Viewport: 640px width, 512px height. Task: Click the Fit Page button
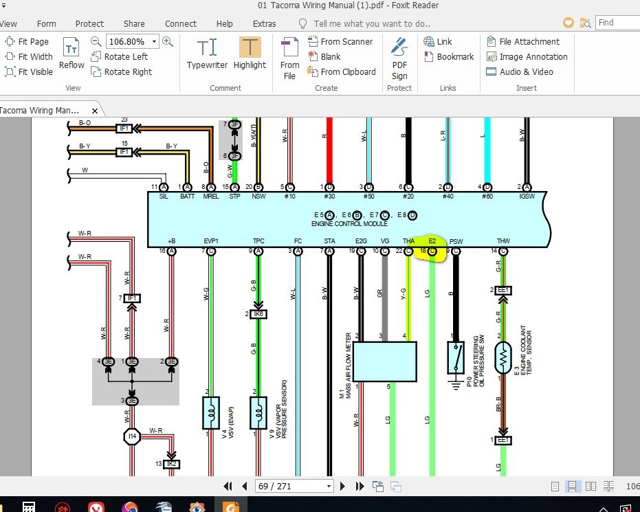click(27, 42)
